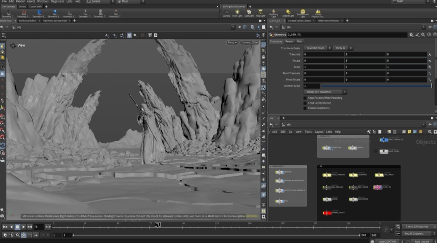Select the Distant Light shelf tool
The width and height of the screenshot is (437, 243).
(288, 13)
